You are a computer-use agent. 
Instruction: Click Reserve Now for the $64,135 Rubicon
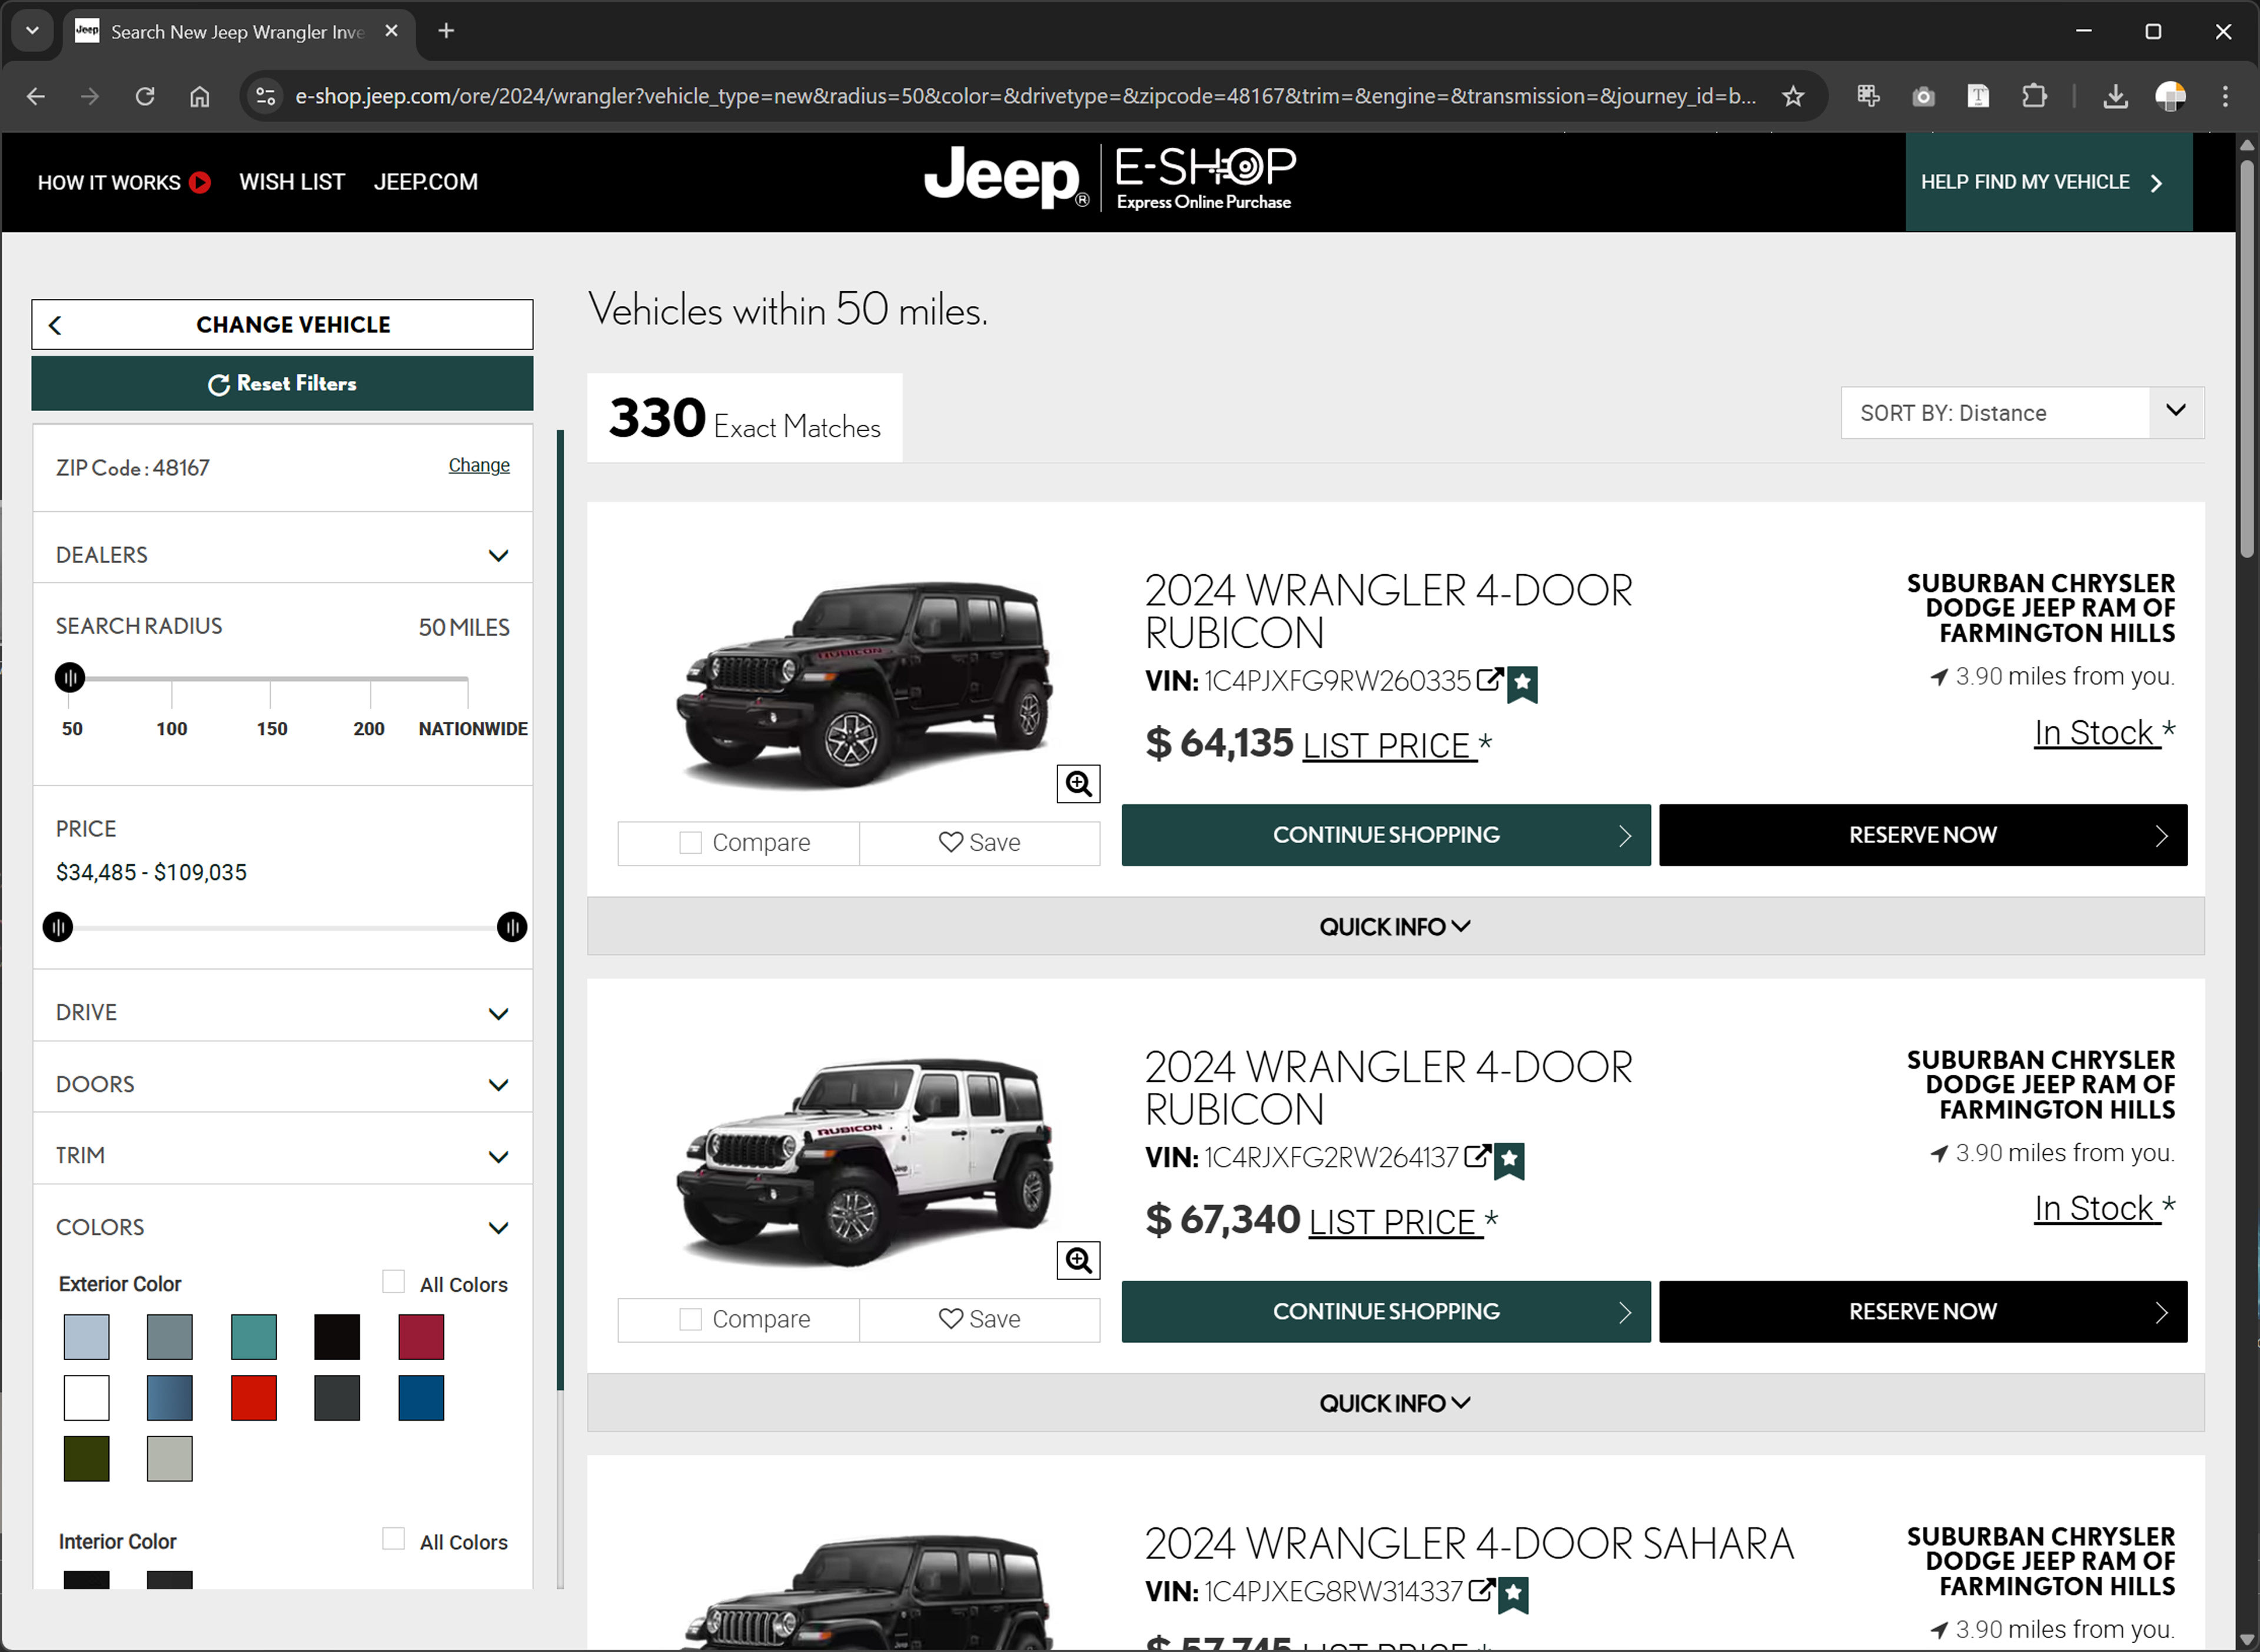click(1922, 835)
